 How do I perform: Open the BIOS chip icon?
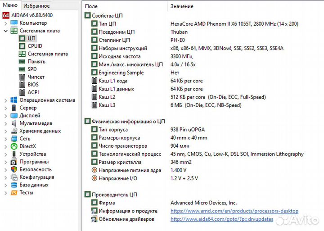[22, 85]
